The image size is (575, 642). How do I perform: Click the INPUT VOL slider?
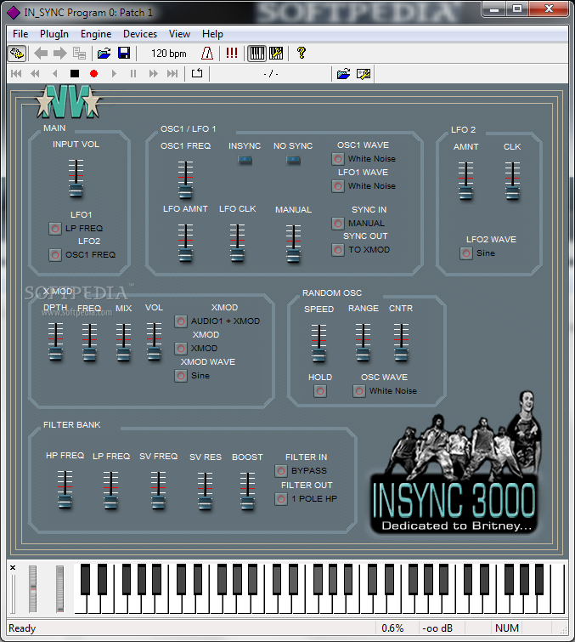[76, 179]
